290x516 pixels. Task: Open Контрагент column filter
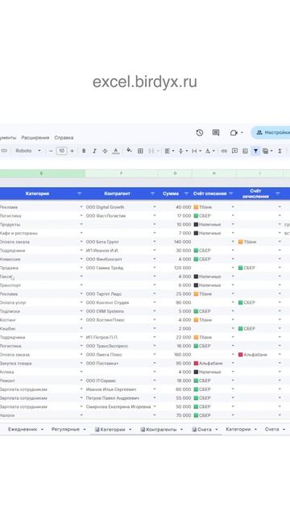coord(152,193)
